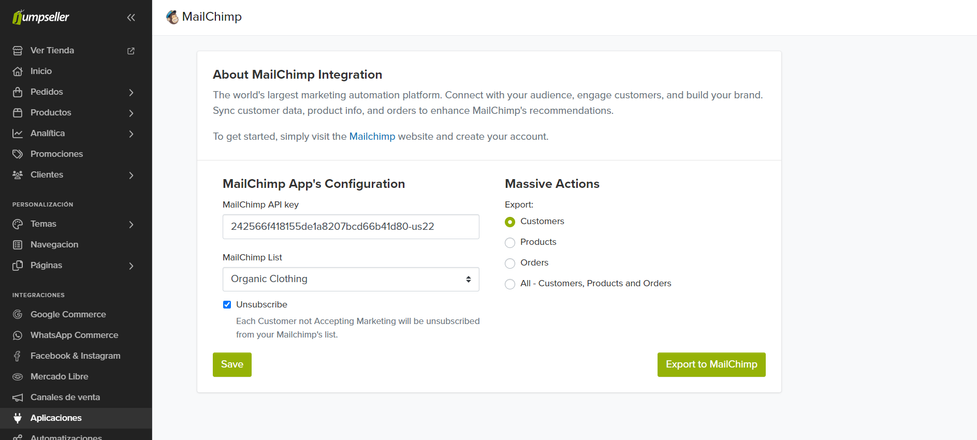Click the Jumpseller logo
This screenshot has height=440, width=977.
(x=41, y=17)
